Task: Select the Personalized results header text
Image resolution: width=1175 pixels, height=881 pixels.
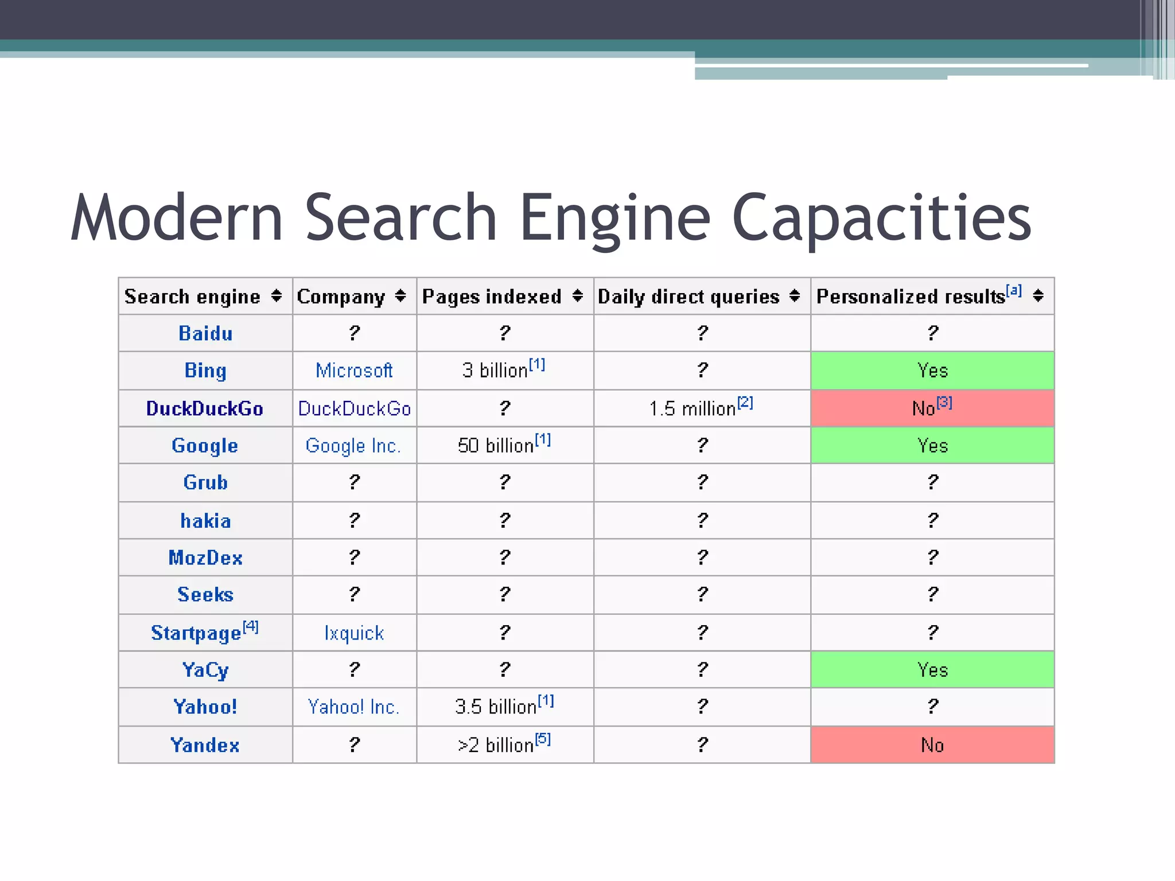Action: pos(911,297)
